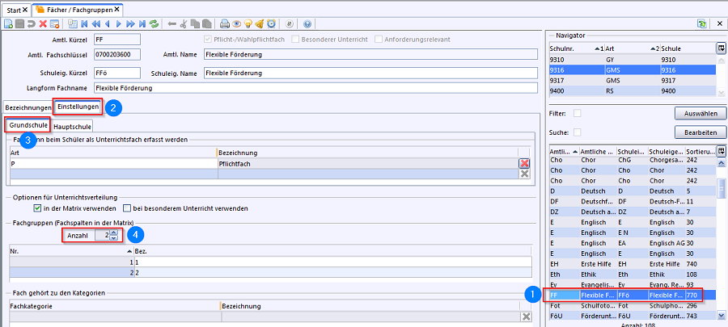Toggle the Filter checkbox
Screen dimensions: 728x327
pyautogui.click(x=577, y=113)
